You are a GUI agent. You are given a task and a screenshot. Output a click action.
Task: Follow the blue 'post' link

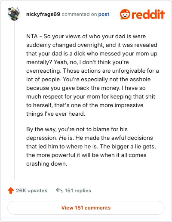(x=104, y=14)
